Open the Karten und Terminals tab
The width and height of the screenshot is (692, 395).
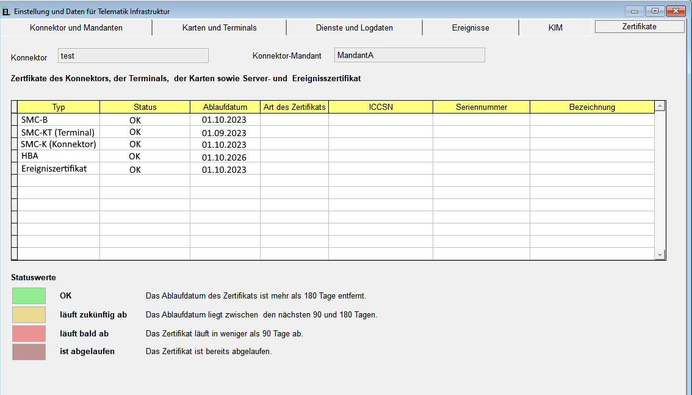click(220, 27)
